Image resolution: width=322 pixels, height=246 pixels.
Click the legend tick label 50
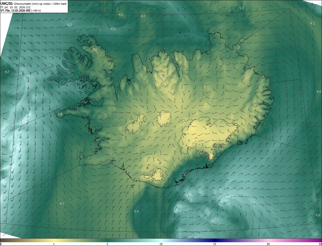[320, 244]
